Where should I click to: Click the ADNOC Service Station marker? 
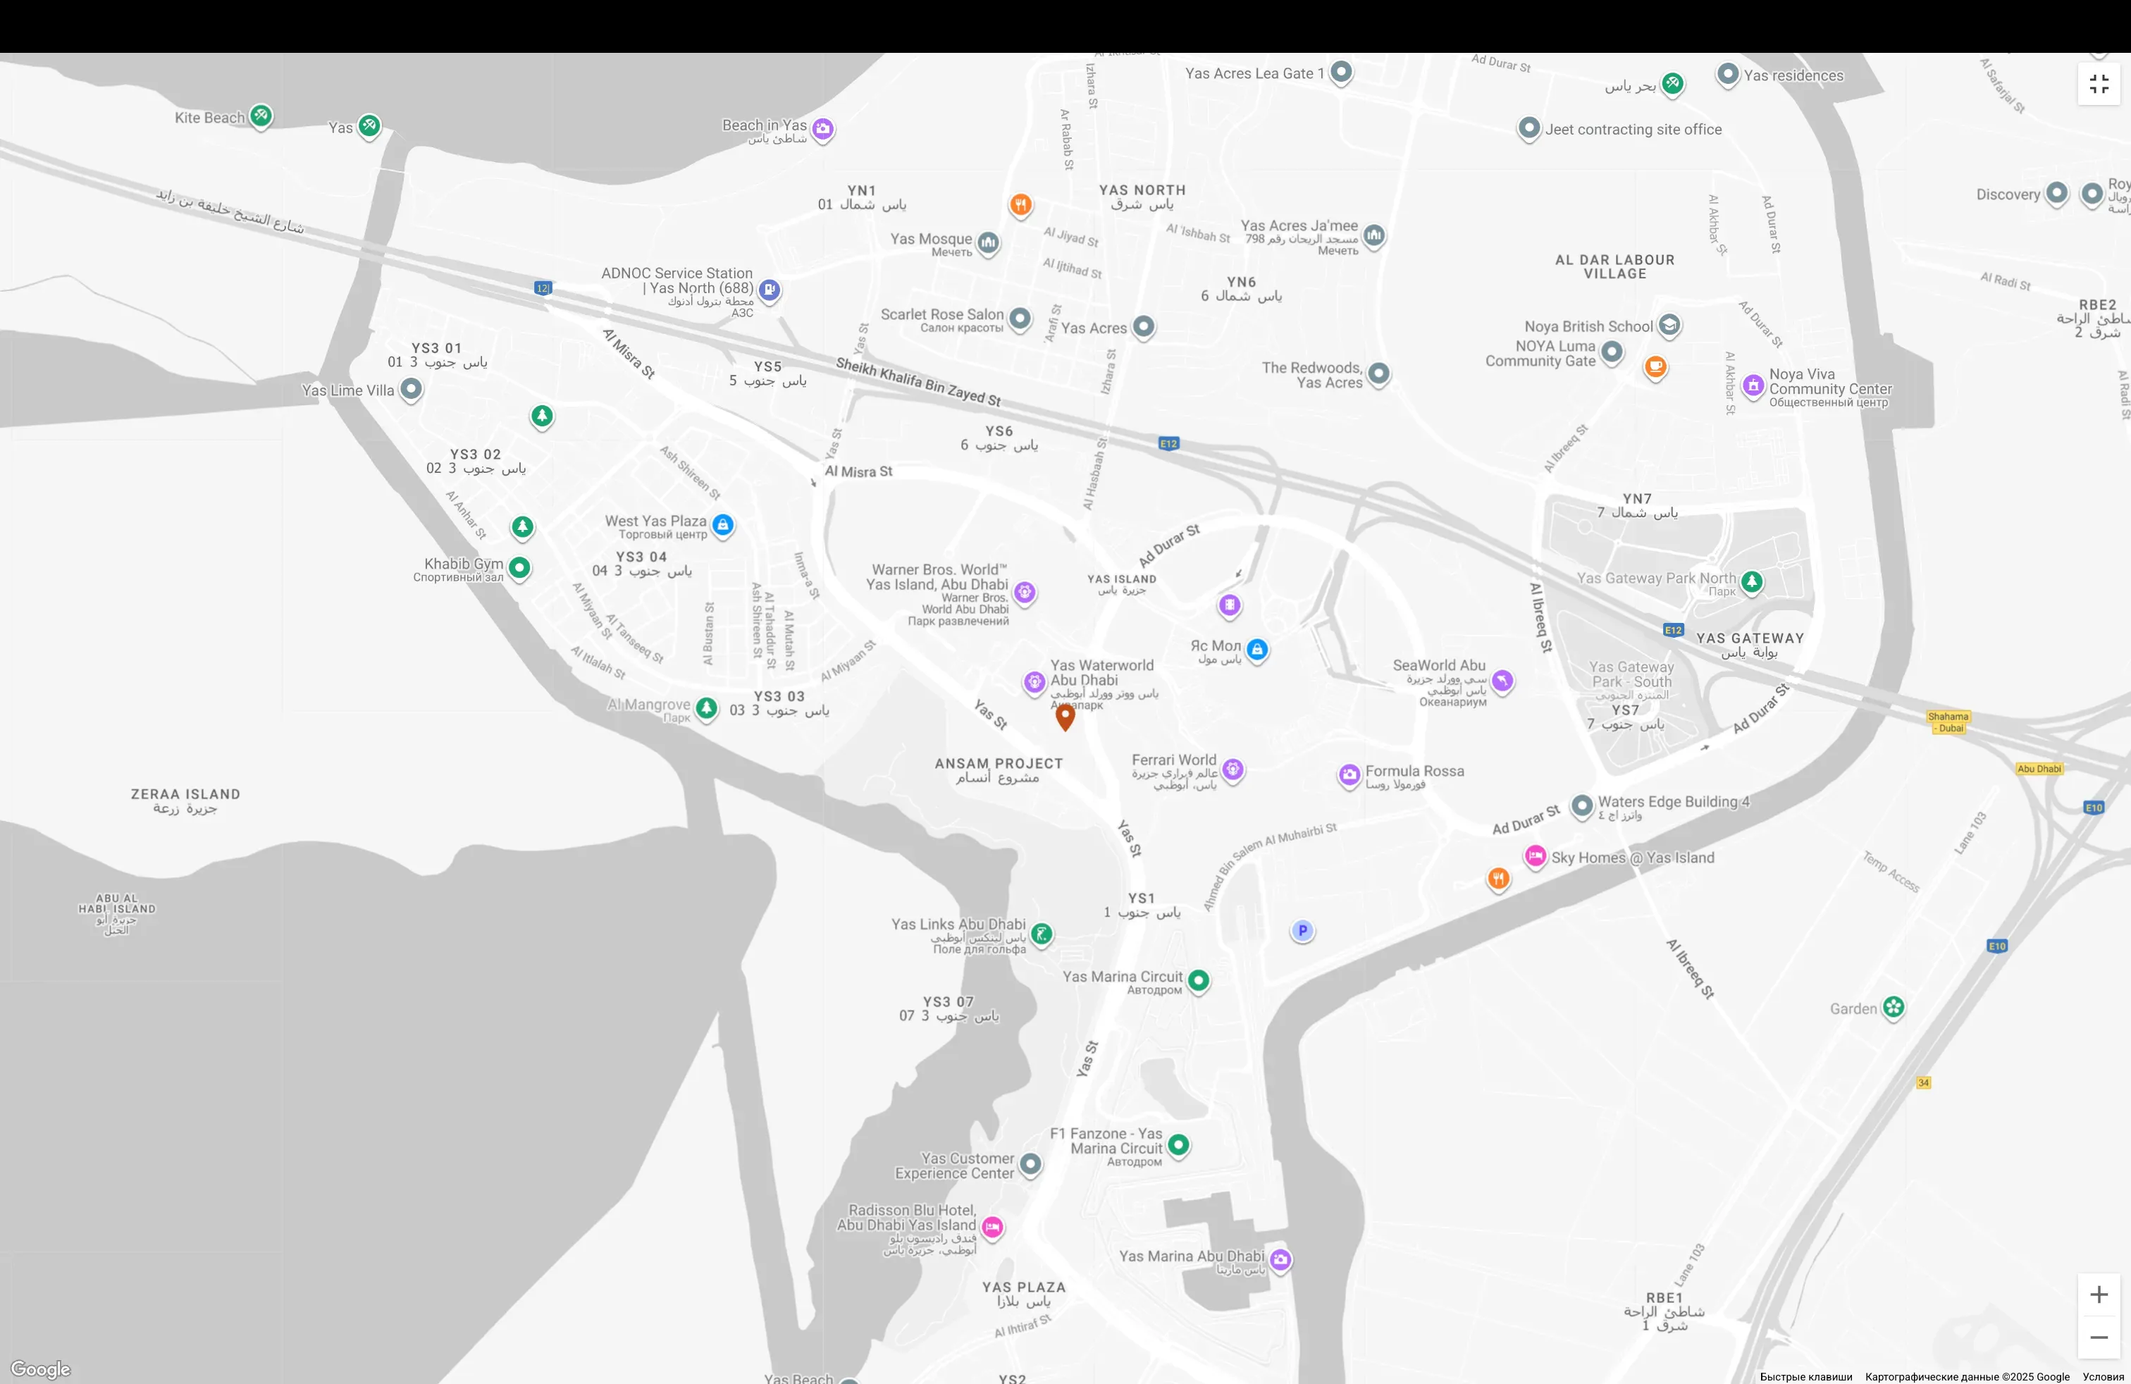[x=768, y=289]
